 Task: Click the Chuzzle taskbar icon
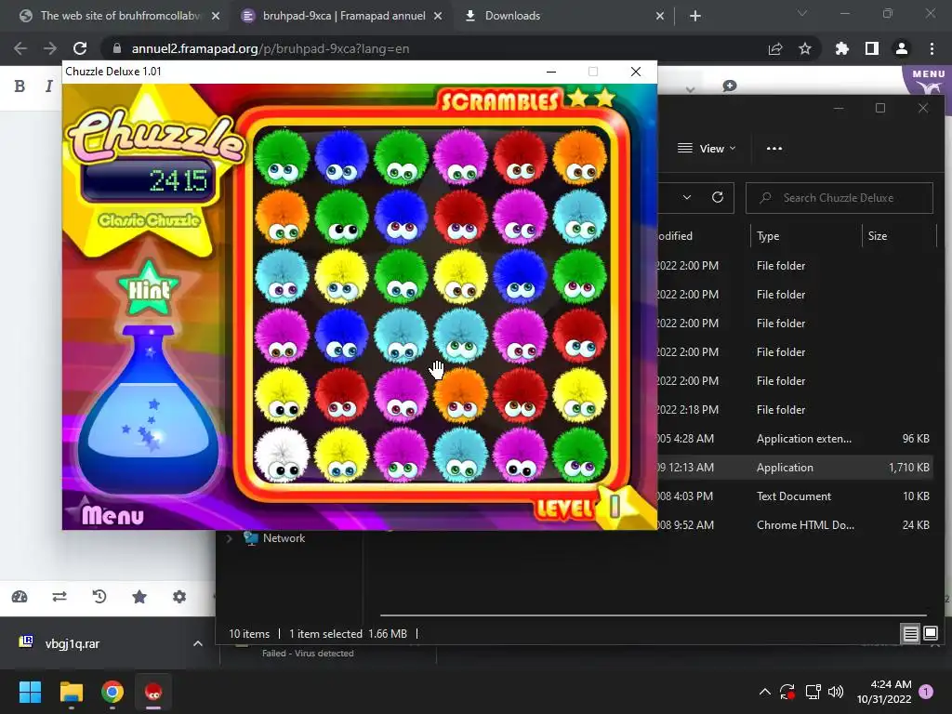coord(153,692)
